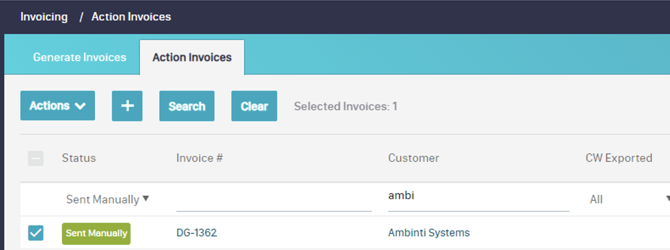Switch to the Generate Invoices tab
Image resolution: width=670 pixels, height=250 pixels.
80,57
